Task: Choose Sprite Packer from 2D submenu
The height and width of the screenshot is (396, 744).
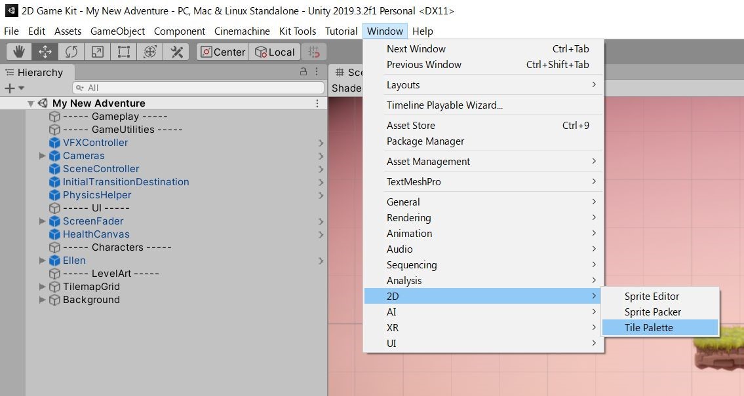Action: point(660,312)
